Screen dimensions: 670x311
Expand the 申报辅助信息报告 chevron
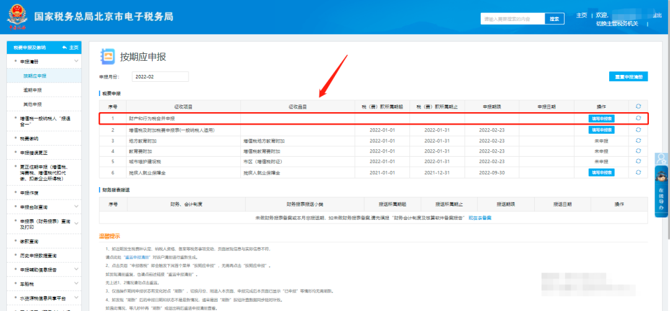[x=76, y=269]
